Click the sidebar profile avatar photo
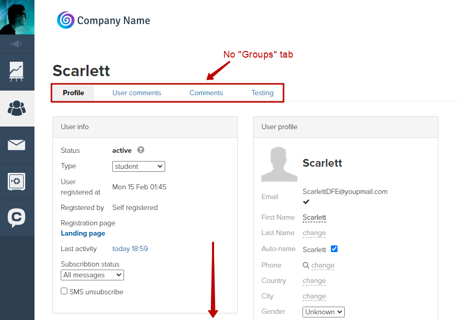Viewport: 459px width, 320px height. [x=17, y=17]
